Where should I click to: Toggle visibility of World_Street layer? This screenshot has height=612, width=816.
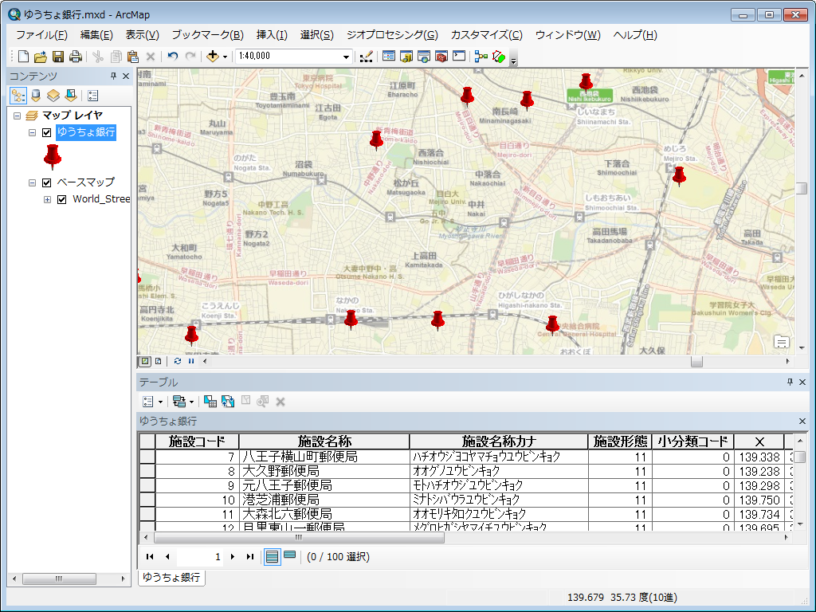pos(62,199)
